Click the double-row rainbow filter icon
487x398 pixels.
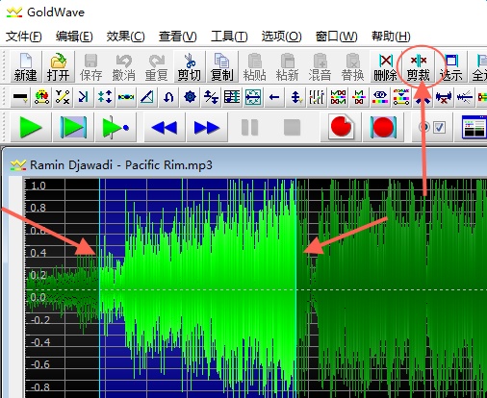(338, 97)
